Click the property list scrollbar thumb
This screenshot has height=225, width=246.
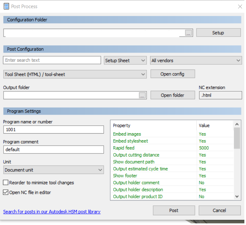click(237, 138)
